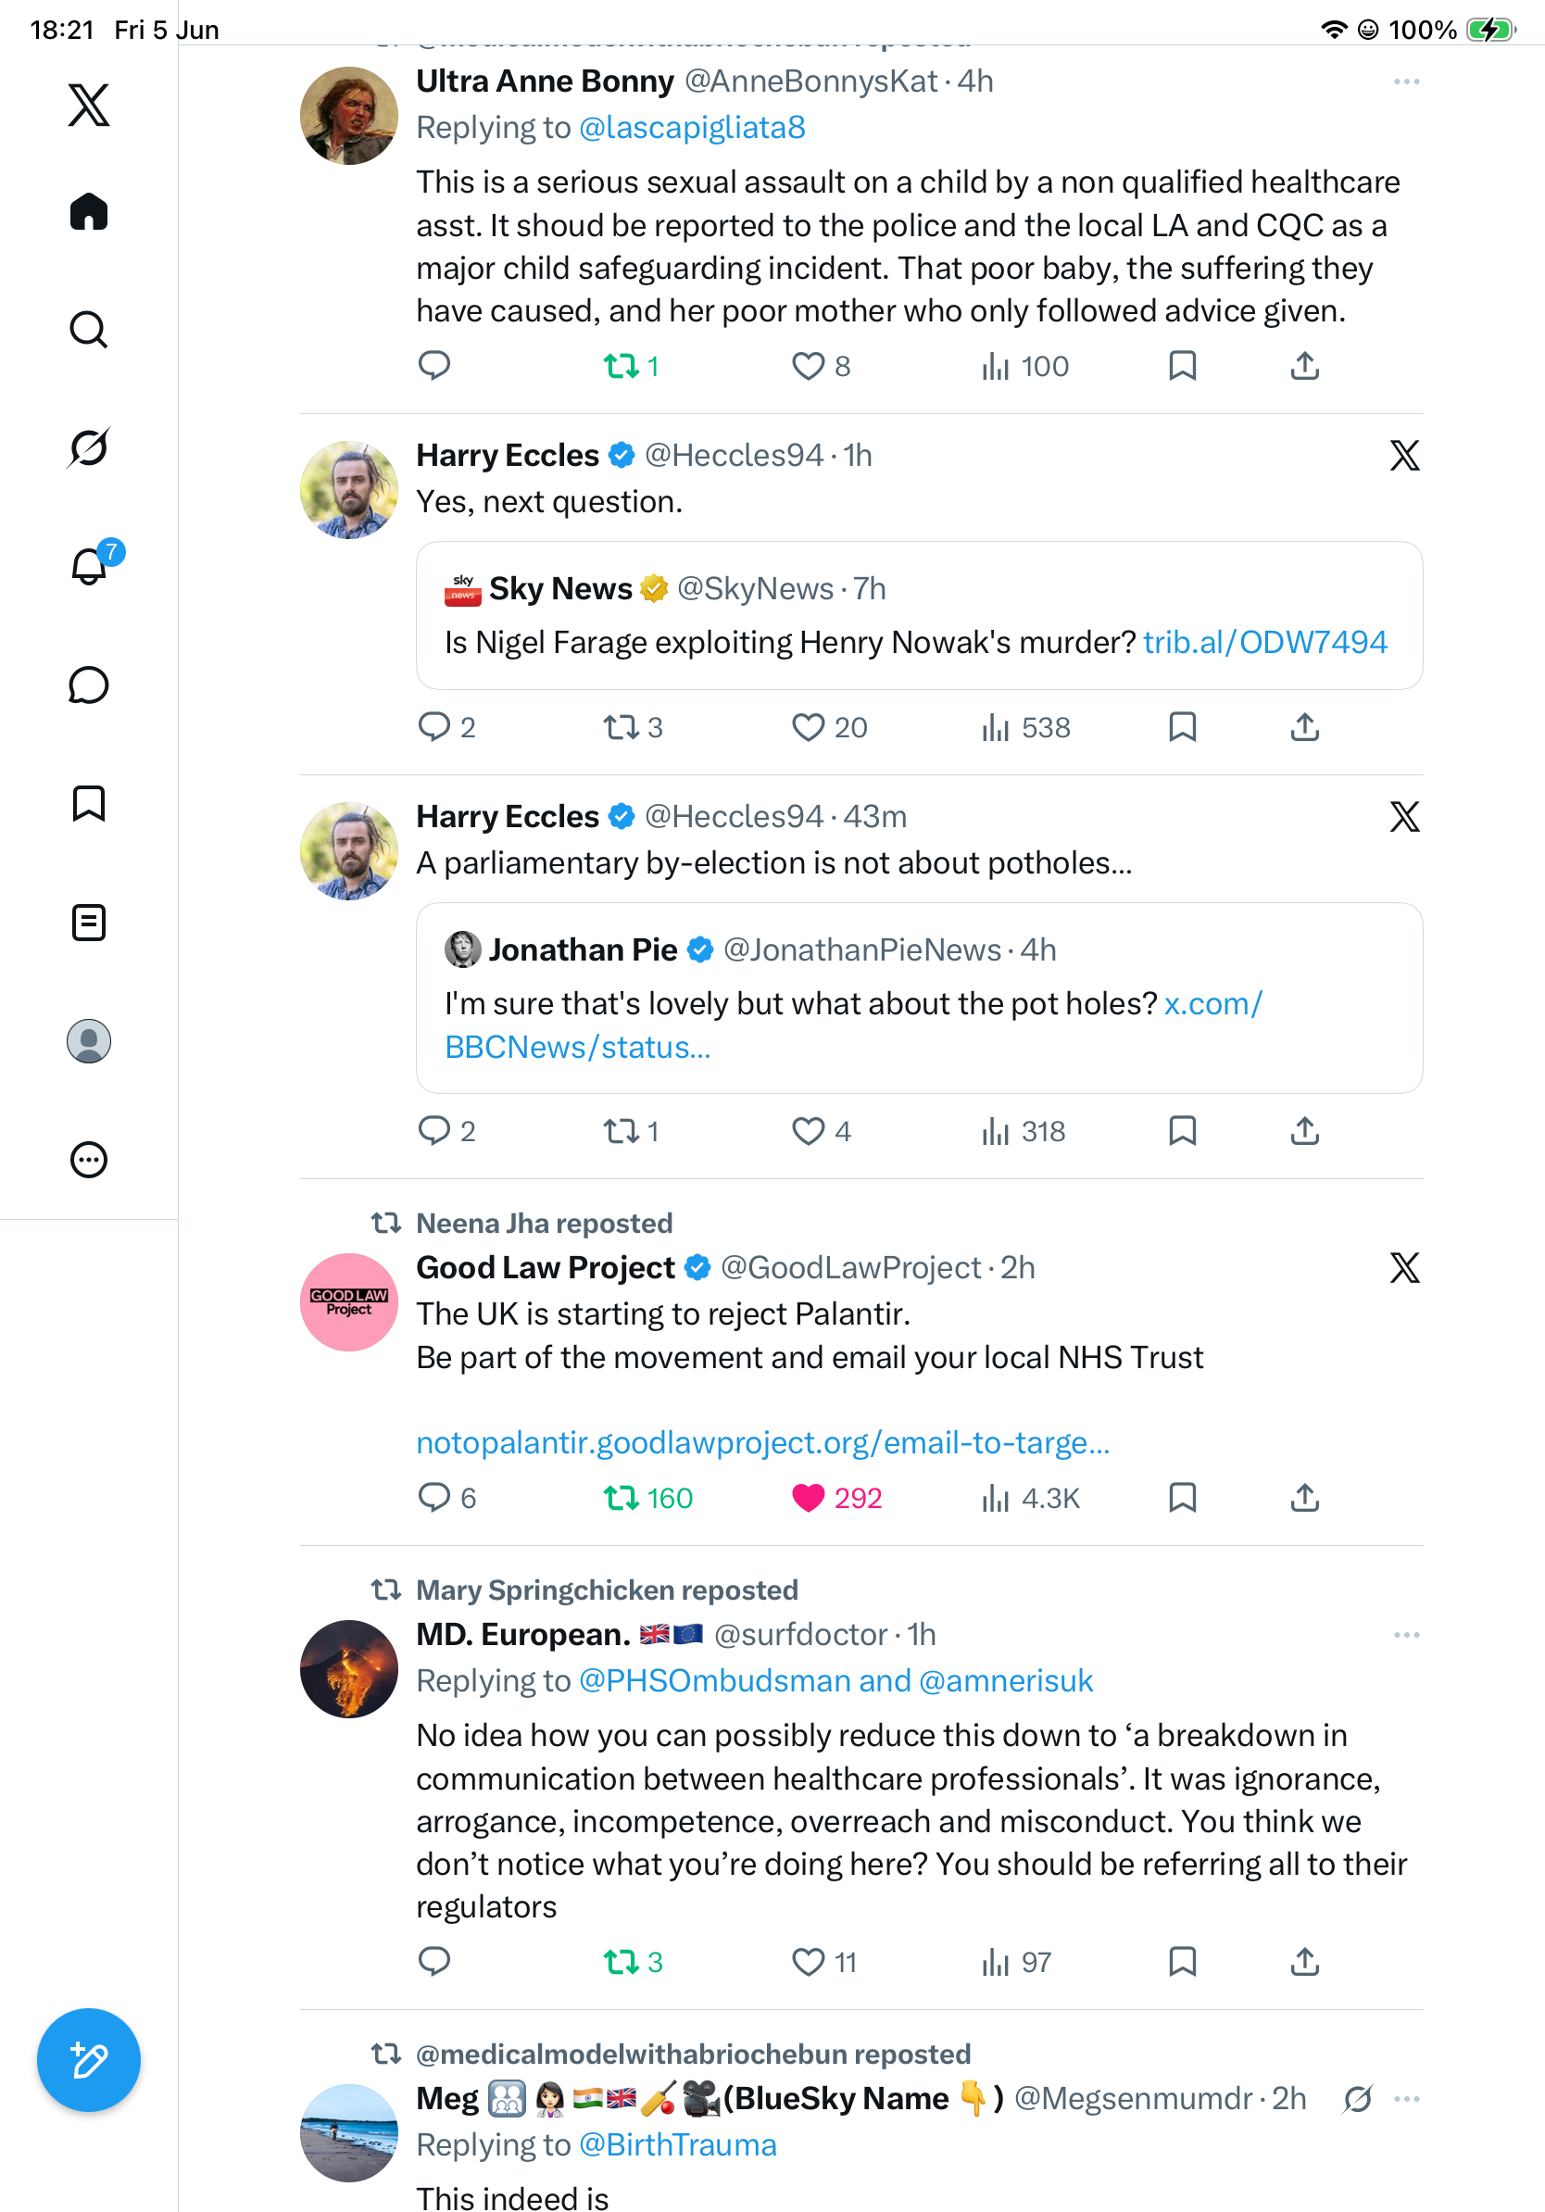The height and width of the screenshot is (2212, 1545).
Task: Open Bookmarks from the sidebar
Action: click(x=89, y=803)
